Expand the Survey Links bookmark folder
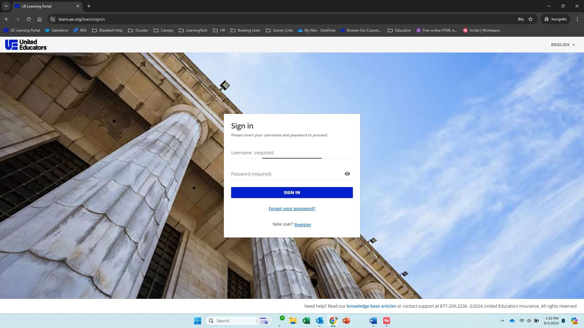The image size is (584, 328). coord(280,30)
